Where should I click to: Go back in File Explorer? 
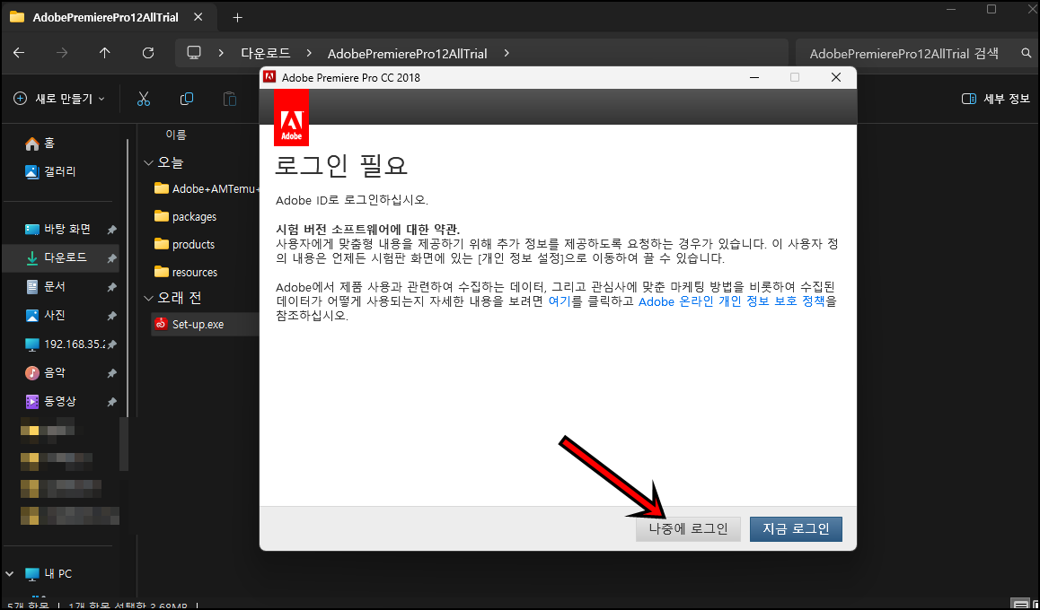[19, 53]
